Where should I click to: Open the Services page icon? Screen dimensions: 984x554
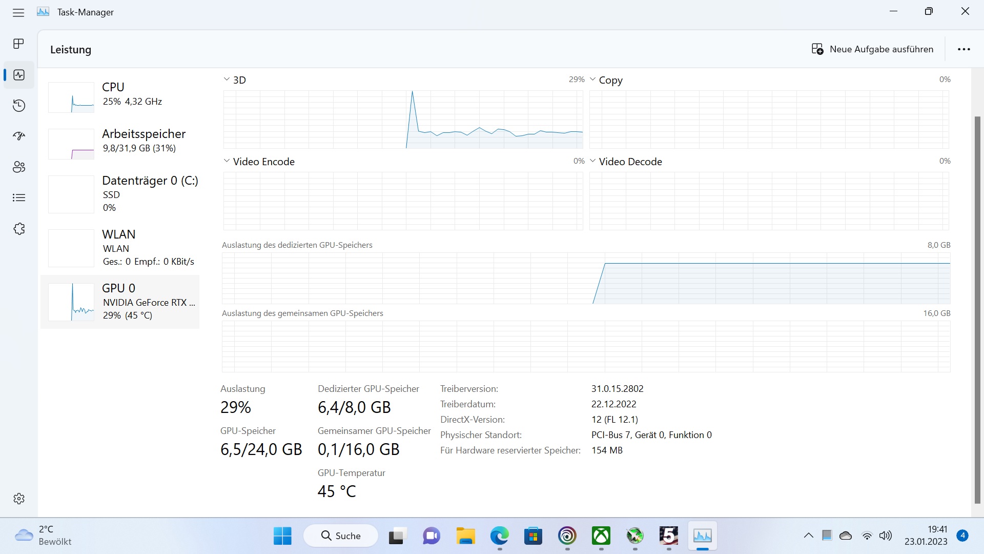(x=19, y=229)
